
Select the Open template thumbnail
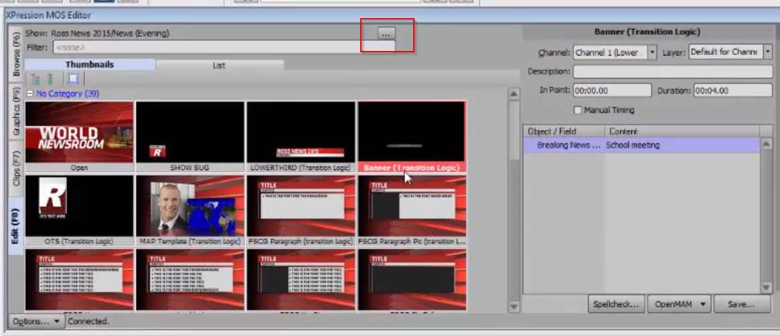[x=79, y=136]
